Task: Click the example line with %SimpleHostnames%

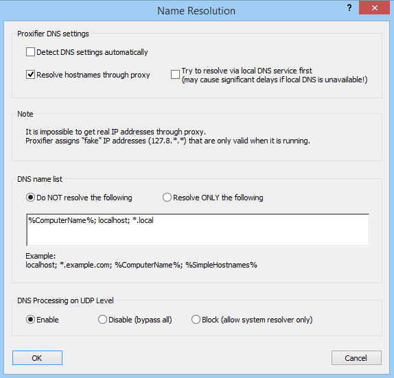Action: click(x=141, y=265)
